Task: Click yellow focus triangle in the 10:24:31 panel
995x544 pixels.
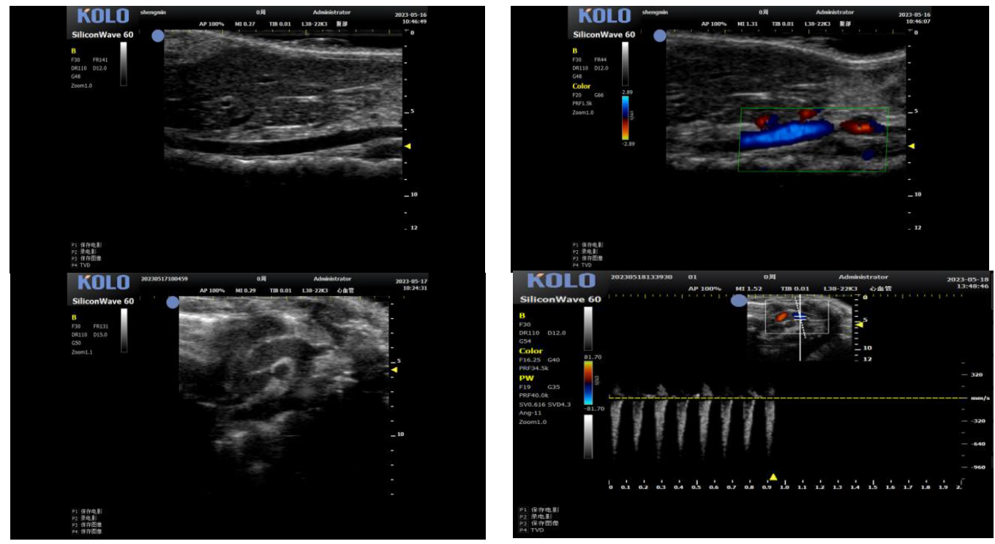Action: (394, 370)
